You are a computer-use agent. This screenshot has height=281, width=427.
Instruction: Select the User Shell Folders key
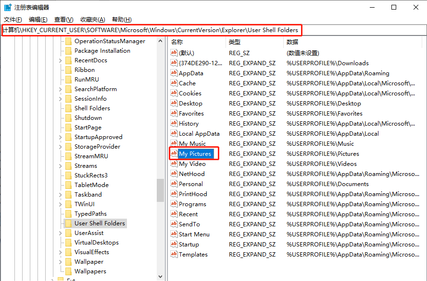coord(100,223)
